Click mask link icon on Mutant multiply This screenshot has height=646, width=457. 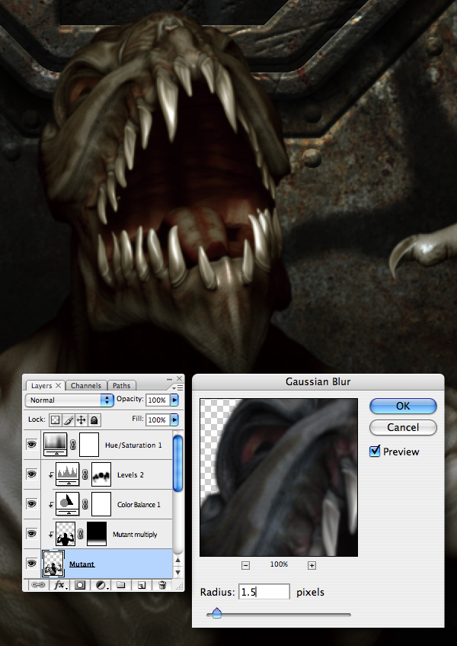click(x=81, y=535)
